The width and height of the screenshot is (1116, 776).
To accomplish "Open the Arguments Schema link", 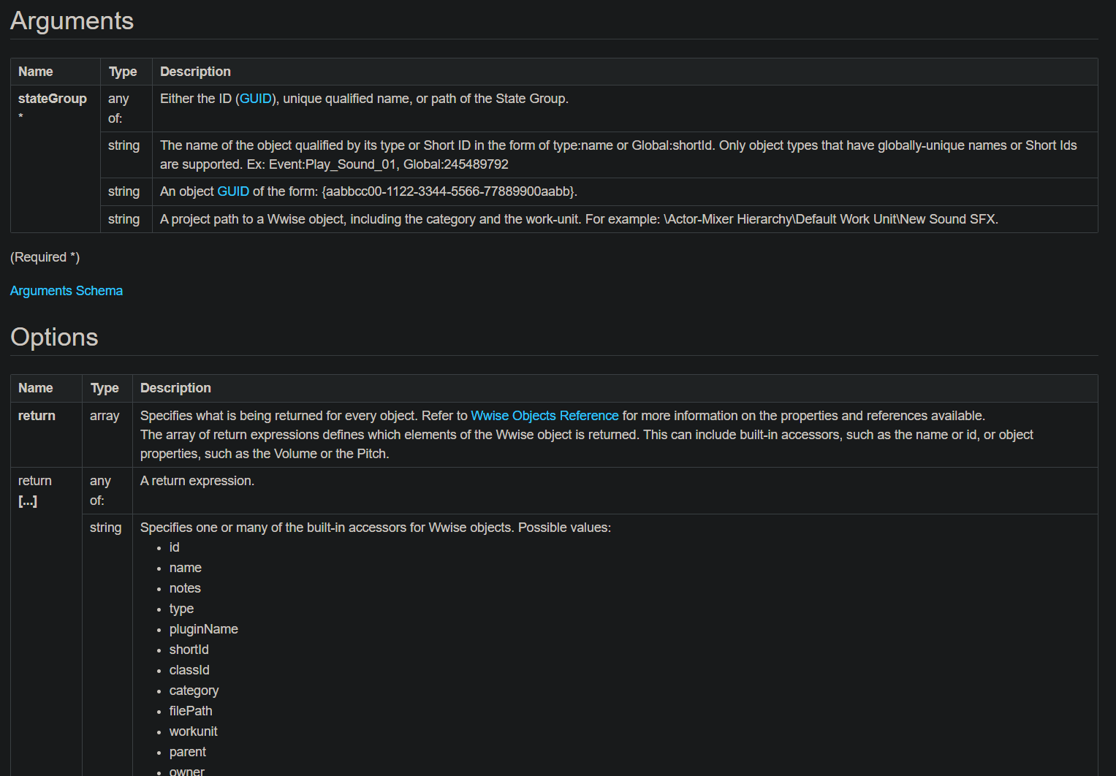I will click(67, 291).
